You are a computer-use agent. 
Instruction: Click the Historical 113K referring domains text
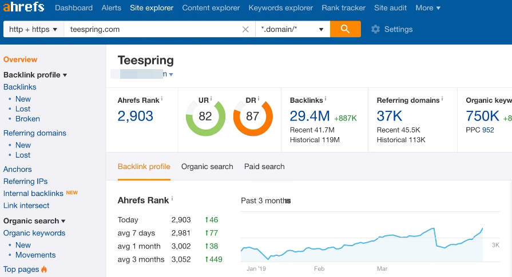coord(401,140)
